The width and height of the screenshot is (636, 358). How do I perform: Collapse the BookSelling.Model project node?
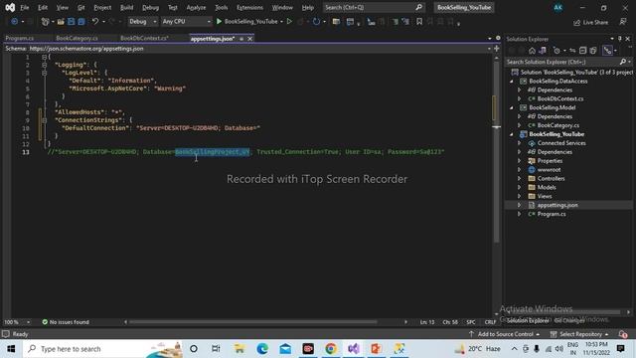(x=512, y=107)
